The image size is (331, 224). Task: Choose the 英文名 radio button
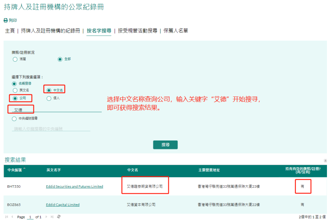(15, 90)
